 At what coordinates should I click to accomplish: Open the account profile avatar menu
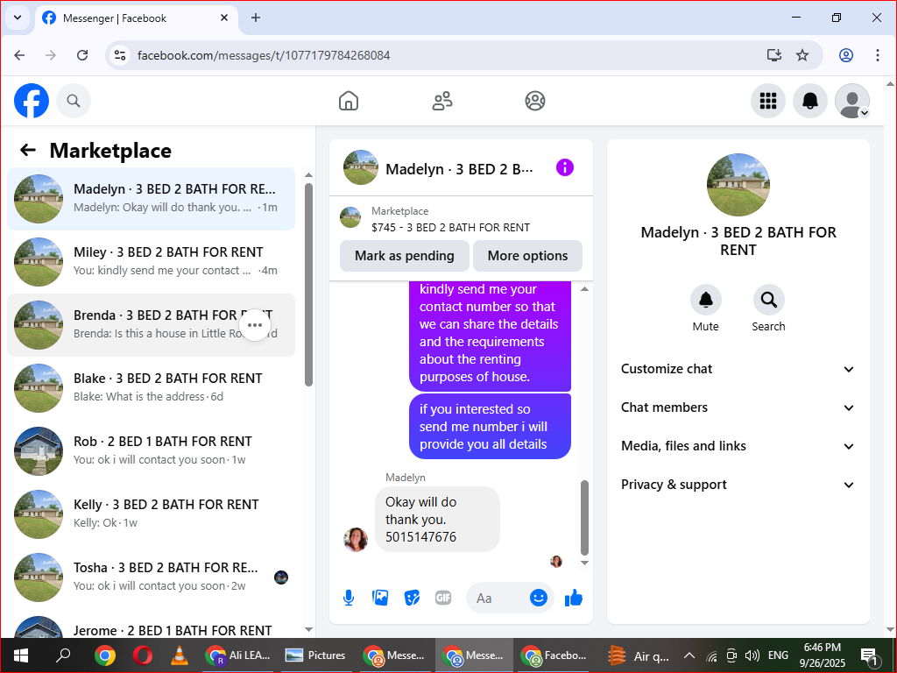pyautogui.click(x=852, y=101)
